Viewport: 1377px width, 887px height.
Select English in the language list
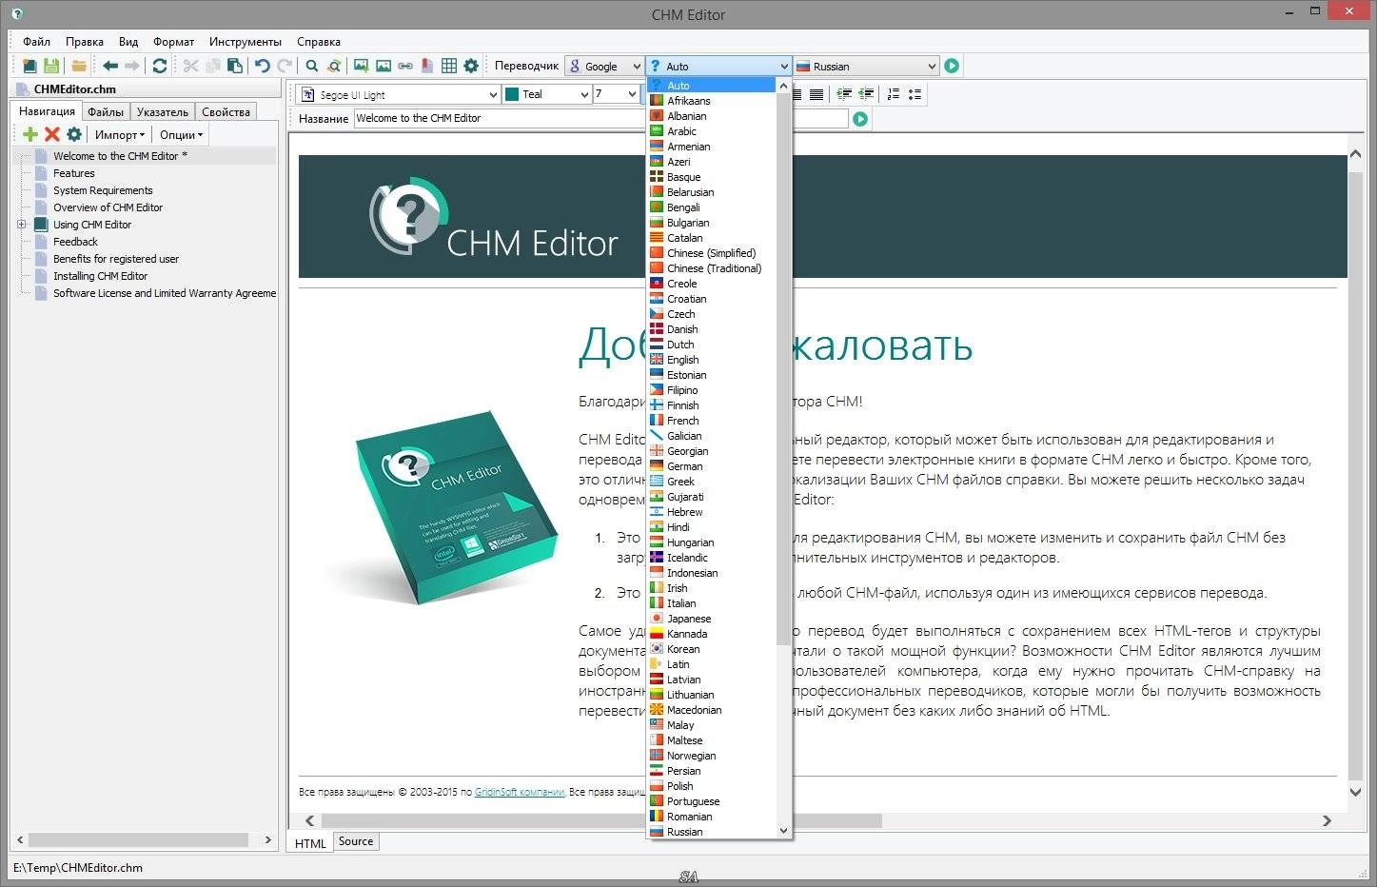(x=713, y=360)
